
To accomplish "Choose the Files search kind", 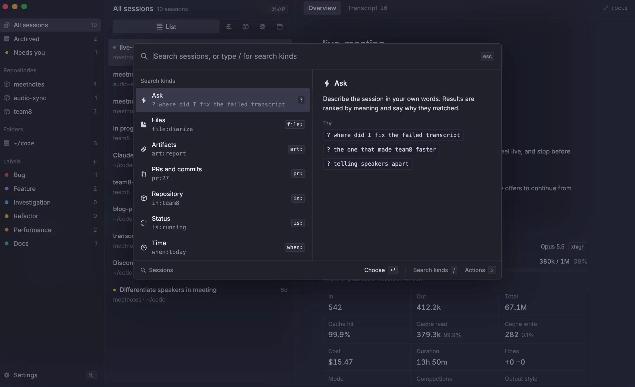I will coord(223,125).
